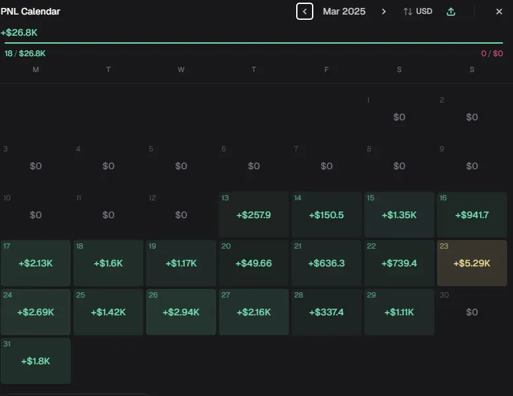Image resolution: width=513 pixels, height=396 pixels.
Task: Select day 20 cell showing +$49.66
Action: coord(254,263)
